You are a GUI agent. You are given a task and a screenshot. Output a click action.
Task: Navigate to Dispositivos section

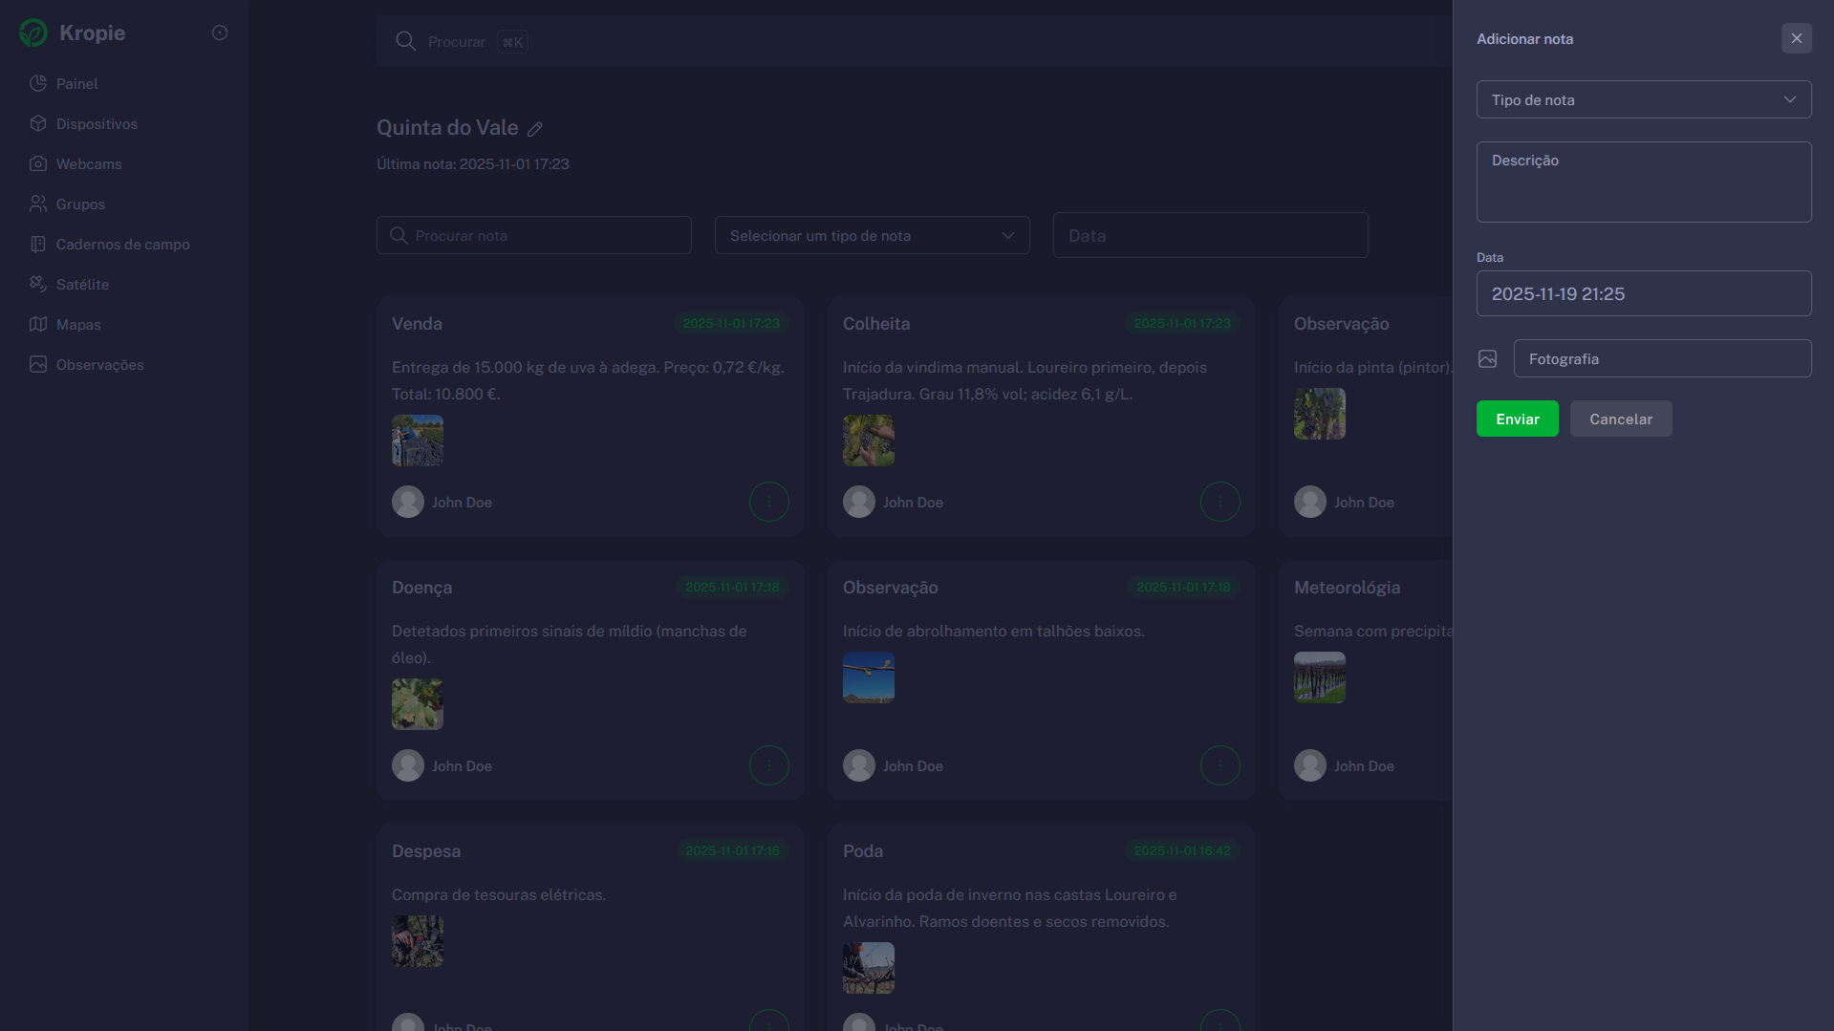click(97, 124)
